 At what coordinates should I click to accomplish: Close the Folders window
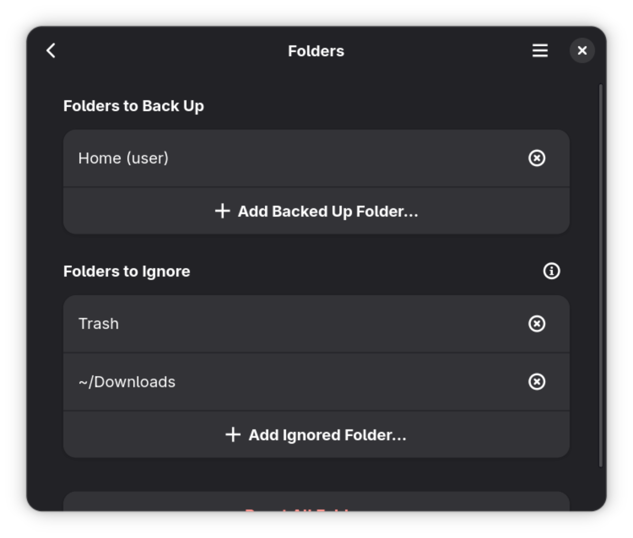pyautogui.click(x=582, y=51)
